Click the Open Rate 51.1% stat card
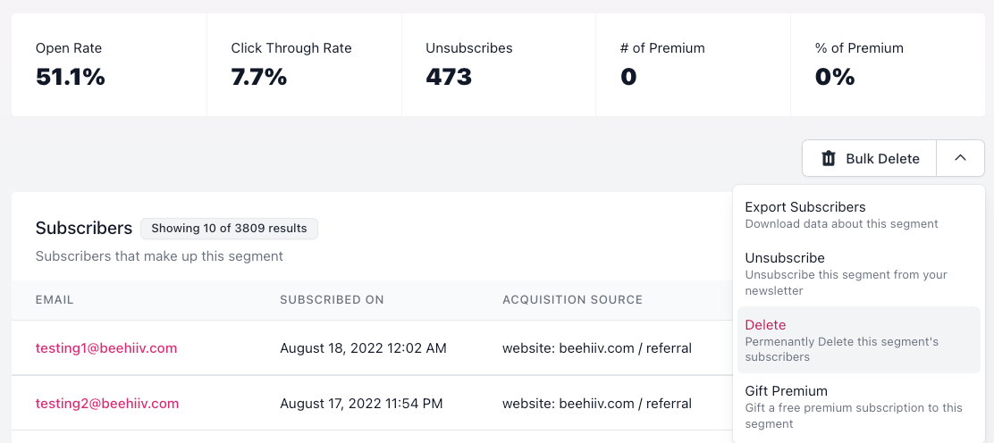994x443 pixels. click(x=109, y=64)
